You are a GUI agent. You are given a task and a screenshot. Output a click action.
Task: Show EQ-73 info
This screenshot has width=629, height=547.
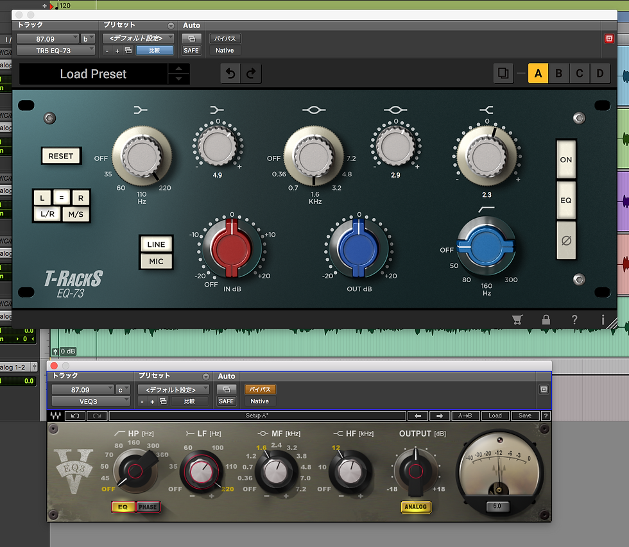pyautogui.click(x=603, y=319)
